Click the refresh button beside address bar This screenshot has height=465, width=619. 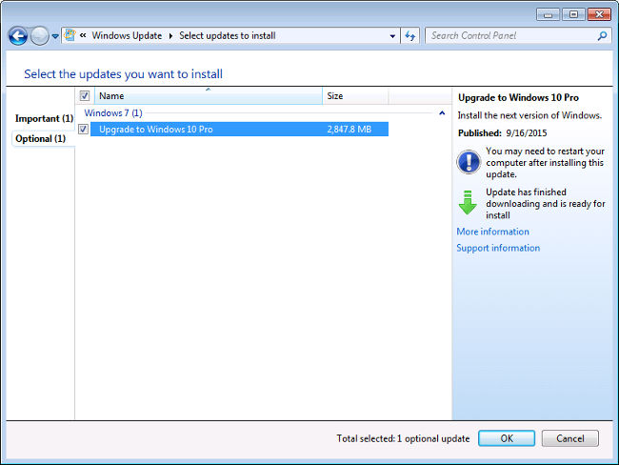pos(410,35)
